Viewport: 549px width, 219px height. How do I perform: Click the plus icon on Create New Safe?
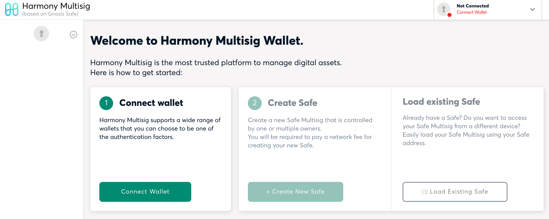[x=268, y=192]
